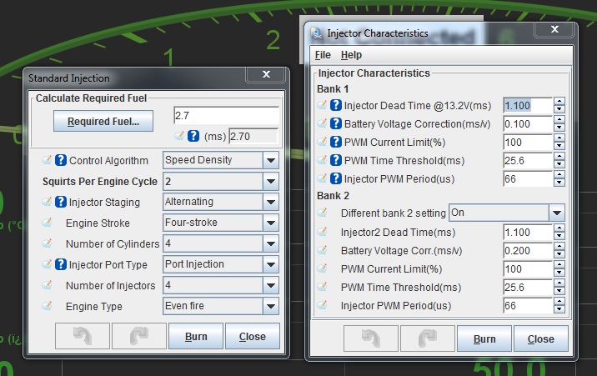The height and width of the screenshot is (376, 597).
Task: Click pencil icon beside Control Algorithm
Action: click(47, 160)
